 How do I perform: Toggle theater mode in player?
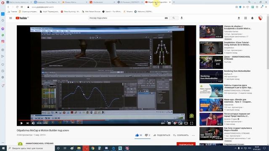pos(186,123)
